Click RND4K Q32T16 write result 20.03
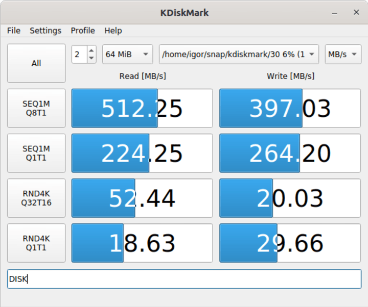Image resolution: width=368 pixels, height=307 pixels. [x=290, y=198]
